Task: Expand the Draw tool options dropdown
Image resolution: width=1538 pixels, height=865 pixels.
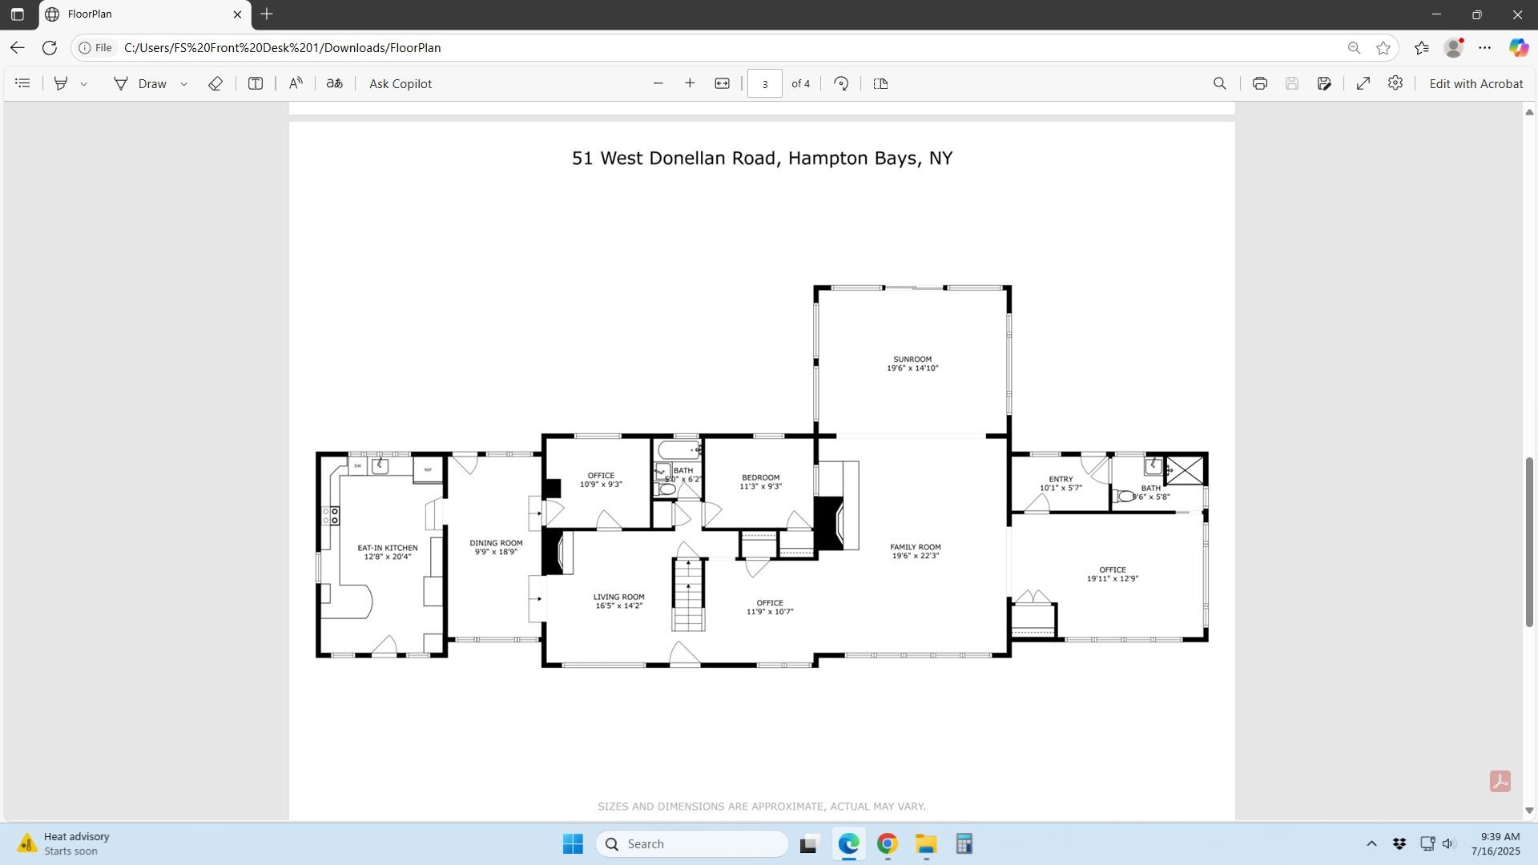Action: [183, 84]
